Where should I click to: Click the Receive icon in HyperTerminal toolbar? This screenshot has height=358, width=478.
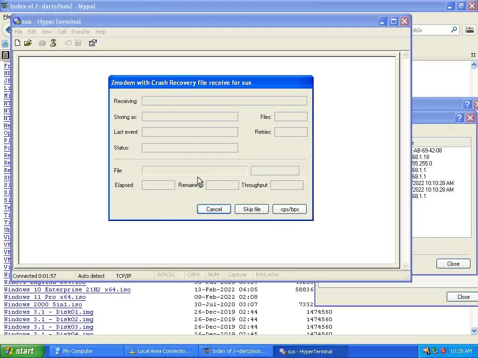78,43
